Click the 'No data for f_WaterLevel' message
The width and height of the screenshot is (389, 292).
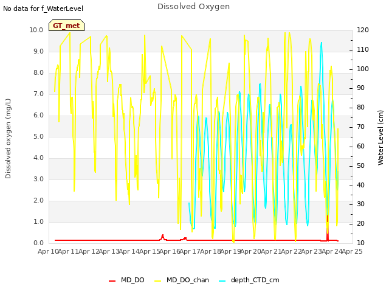point(43,9)
